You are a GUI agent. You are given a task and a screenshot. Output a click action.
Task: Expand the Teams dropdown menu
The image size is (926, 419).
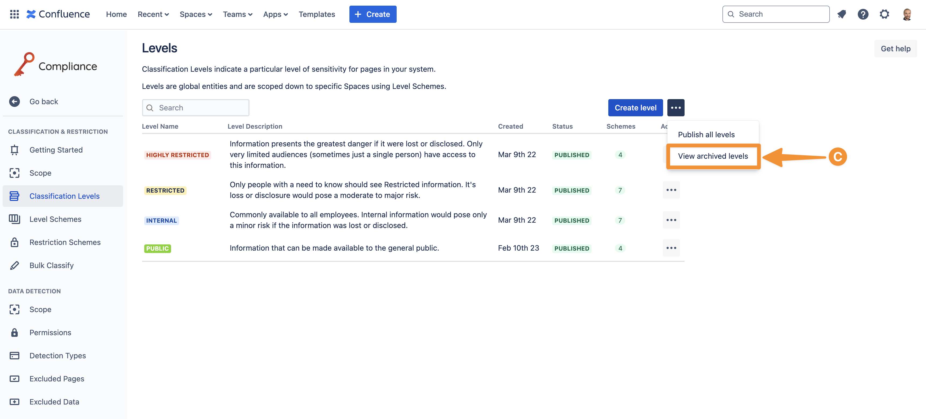237,15
